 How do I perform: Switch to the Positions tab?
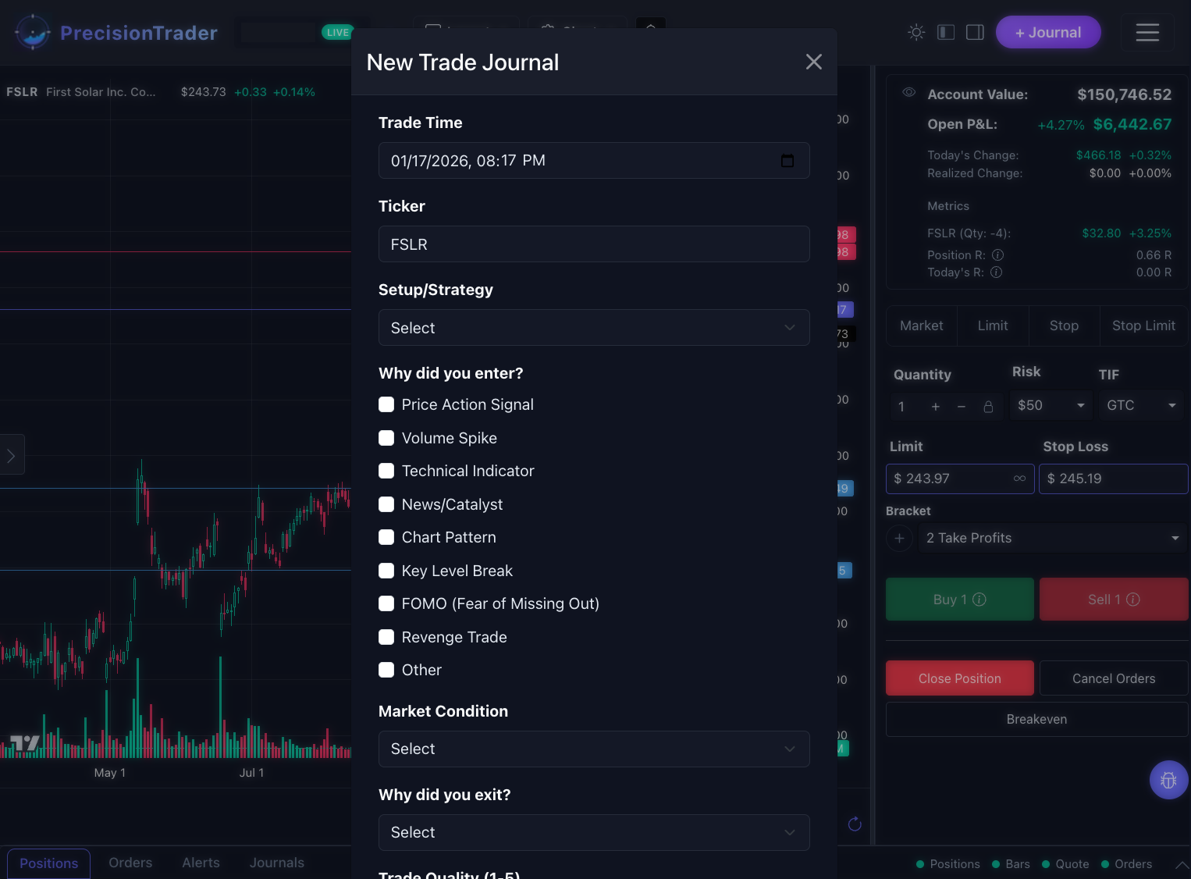pos(48,863)
